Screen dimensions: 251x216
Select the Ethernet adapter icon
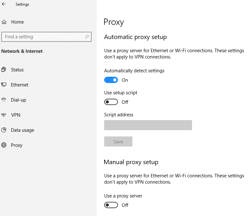coord(4,85)
